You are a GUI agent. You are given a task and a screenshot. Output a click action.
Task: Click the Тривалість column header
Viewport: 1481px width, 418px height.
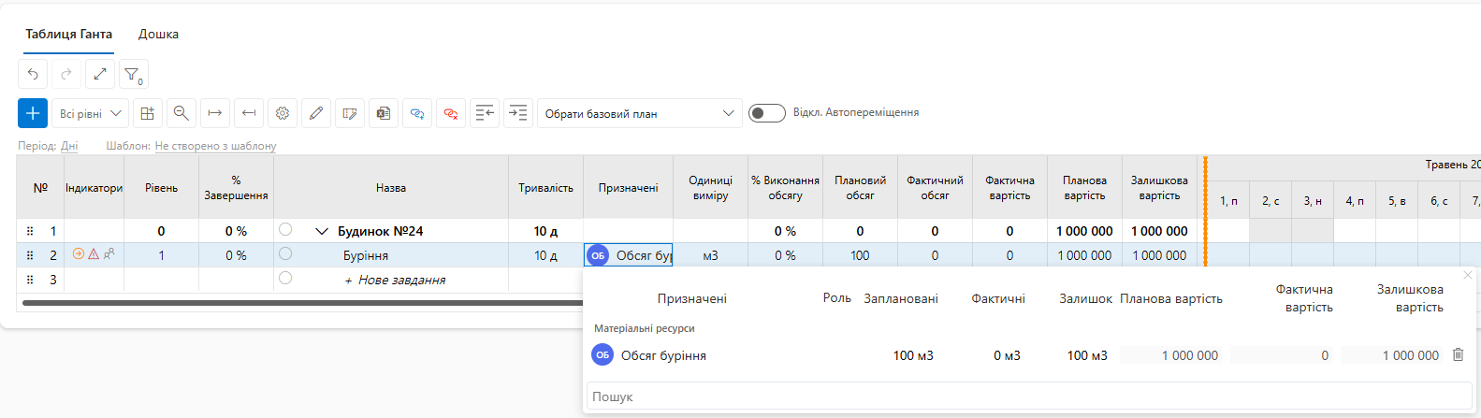(545, 188)
